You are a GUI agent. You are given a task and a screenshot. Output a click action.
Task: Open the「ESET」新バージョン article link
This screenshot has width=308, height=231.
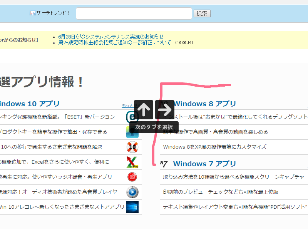pyautogui.click(x=57, y=117)
